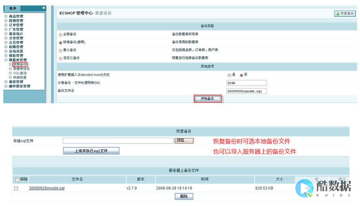Open the 菜单 tab in sidebar

(x=12, y=8)
